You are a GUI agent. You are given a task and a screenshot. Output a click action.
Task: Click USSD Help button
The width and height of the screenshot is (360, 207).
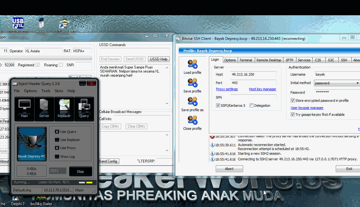pyautogui.click(x=159, y=59)
